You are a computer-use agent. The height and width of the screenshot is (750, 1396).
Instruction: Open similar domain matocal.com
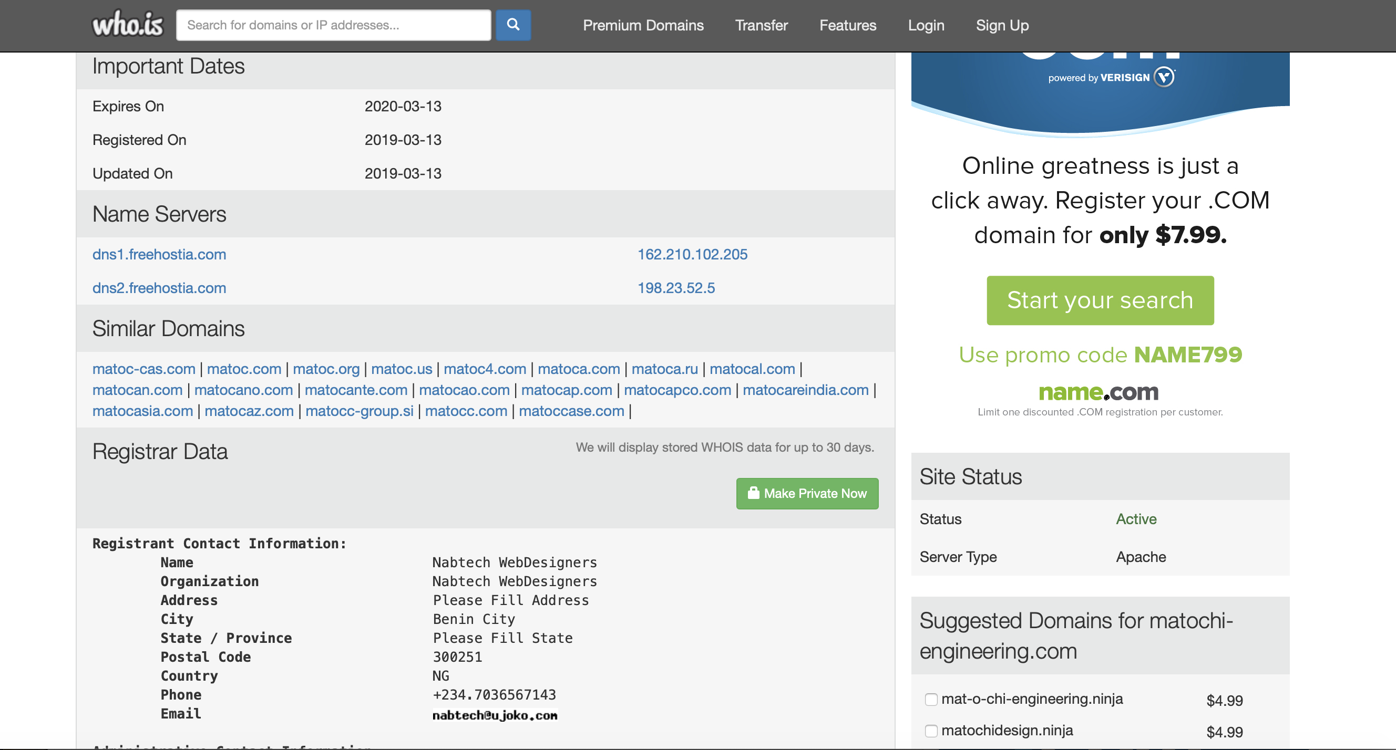coord(752,369)
